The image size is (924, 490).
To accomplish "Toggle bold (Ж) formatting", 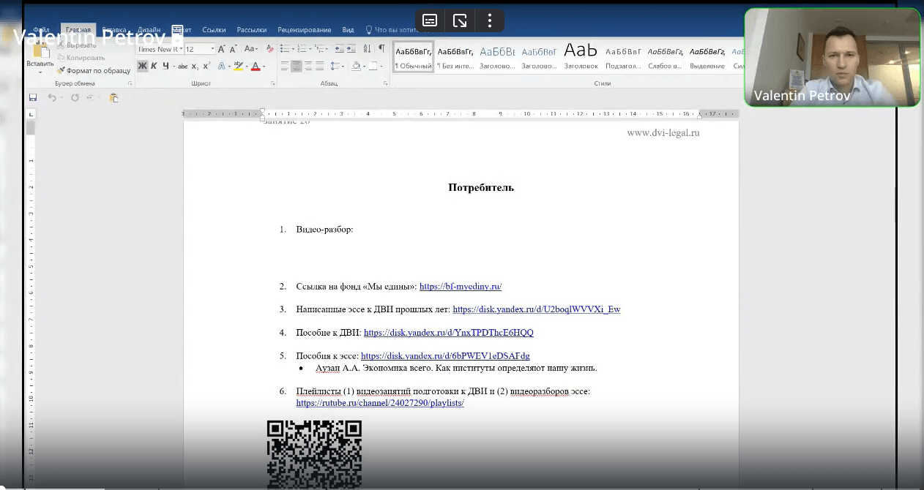I will [142, 66].
